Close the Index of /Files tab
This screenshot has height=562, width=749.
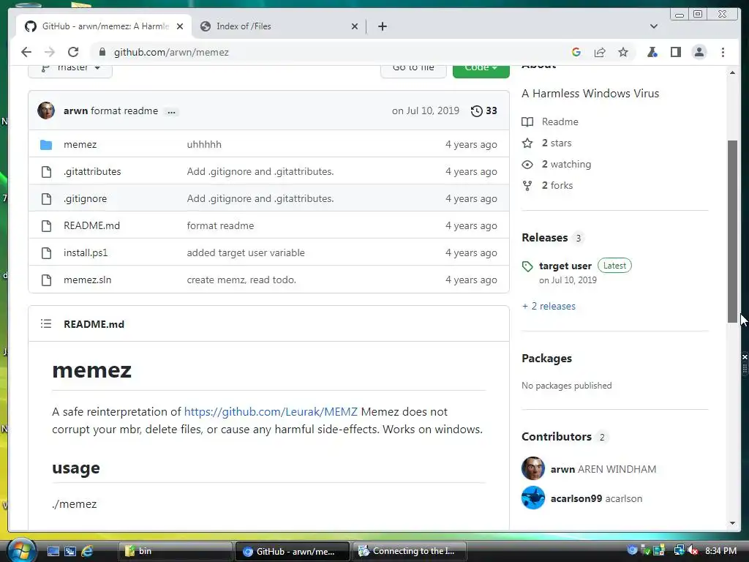coord(355,26)
